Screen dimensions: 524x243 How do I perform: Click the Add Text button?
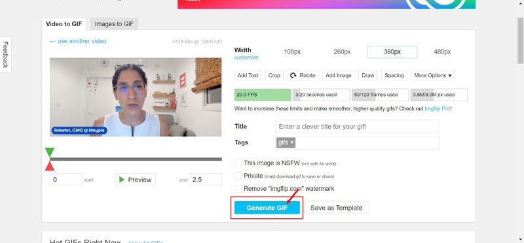(x=248, y=75)
